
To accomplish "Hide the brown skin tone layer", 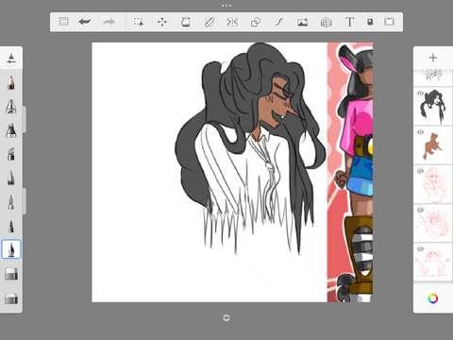I will click(x=420, y=132).
